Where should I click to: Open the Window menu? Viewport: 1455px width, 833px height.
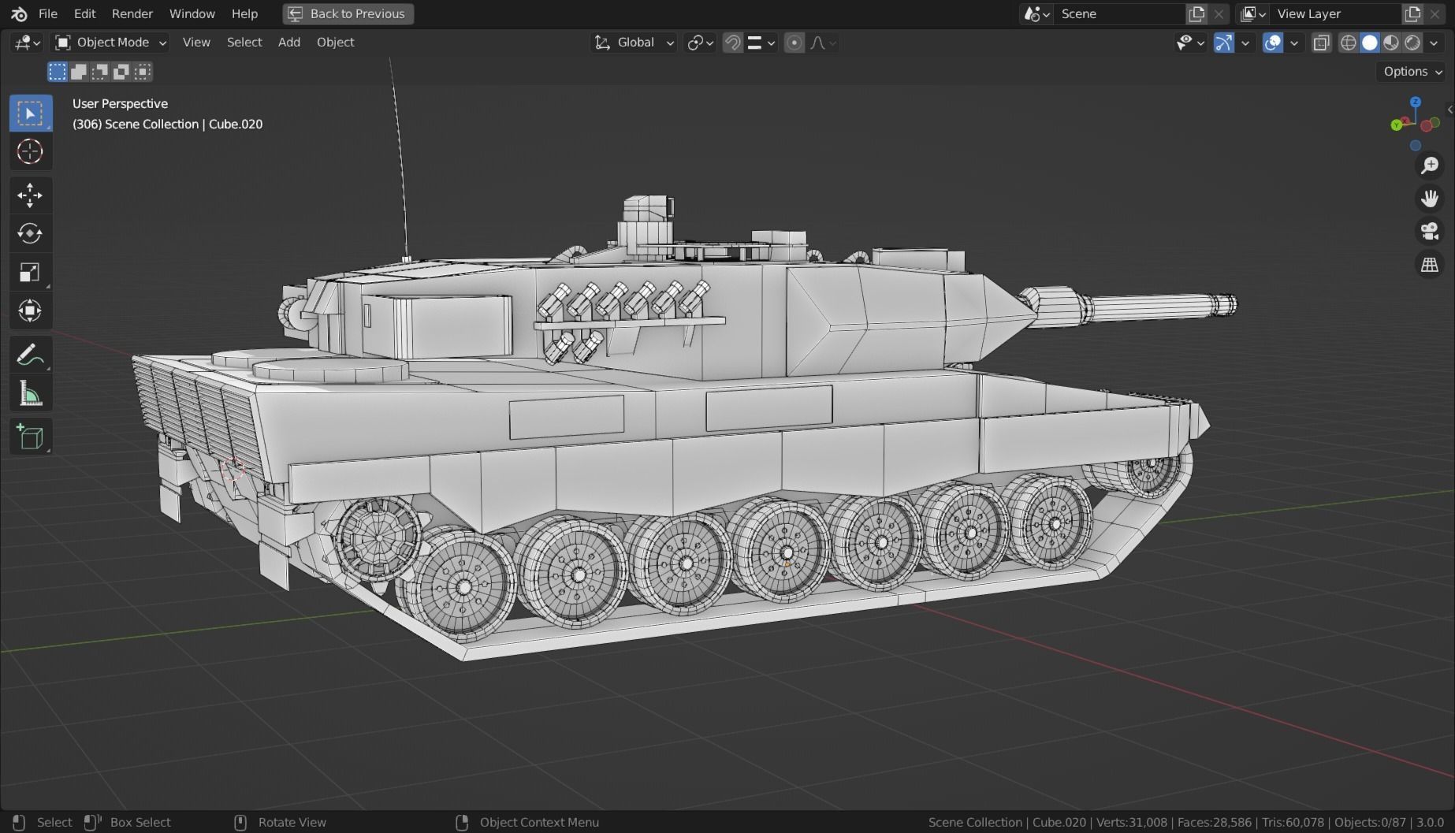click(x=192, y=13)
